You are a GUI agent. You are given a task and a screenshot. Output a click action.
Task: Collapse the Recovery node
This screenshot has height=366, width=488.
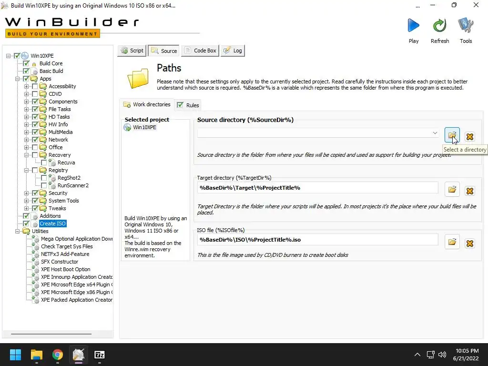click(27, 155)
